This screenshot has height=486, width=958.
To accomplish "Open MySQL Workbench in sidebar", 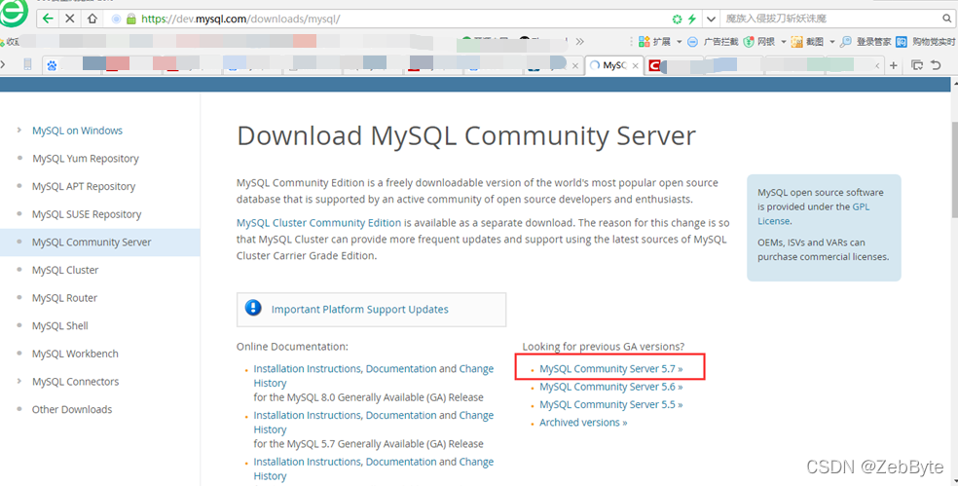I will point(75,354).
